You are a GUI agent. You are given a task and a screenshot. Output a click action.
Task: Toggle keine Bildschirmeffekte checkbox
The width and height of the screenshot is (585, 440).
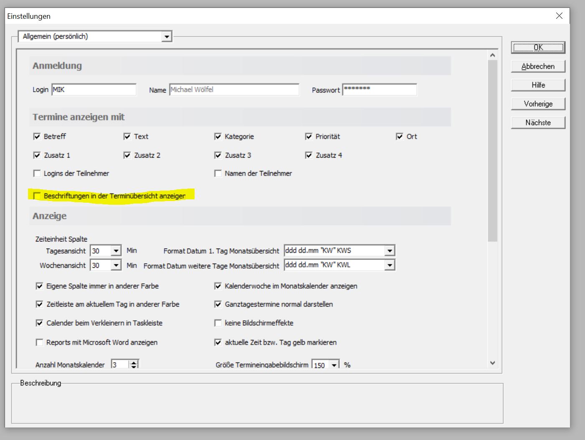218,323
